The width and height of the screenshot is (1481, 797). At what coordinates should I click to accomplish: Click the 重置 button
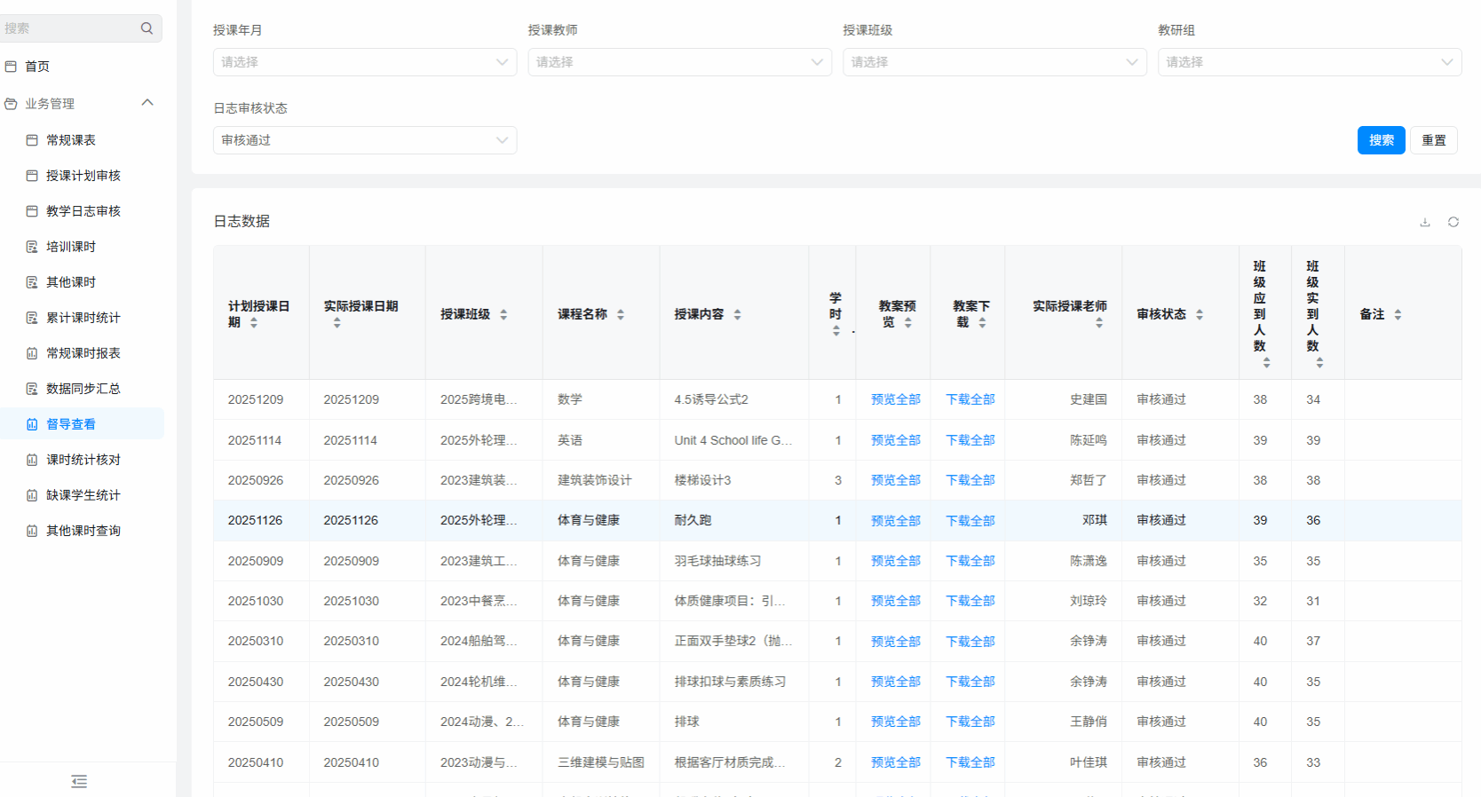pos(1434,140)
